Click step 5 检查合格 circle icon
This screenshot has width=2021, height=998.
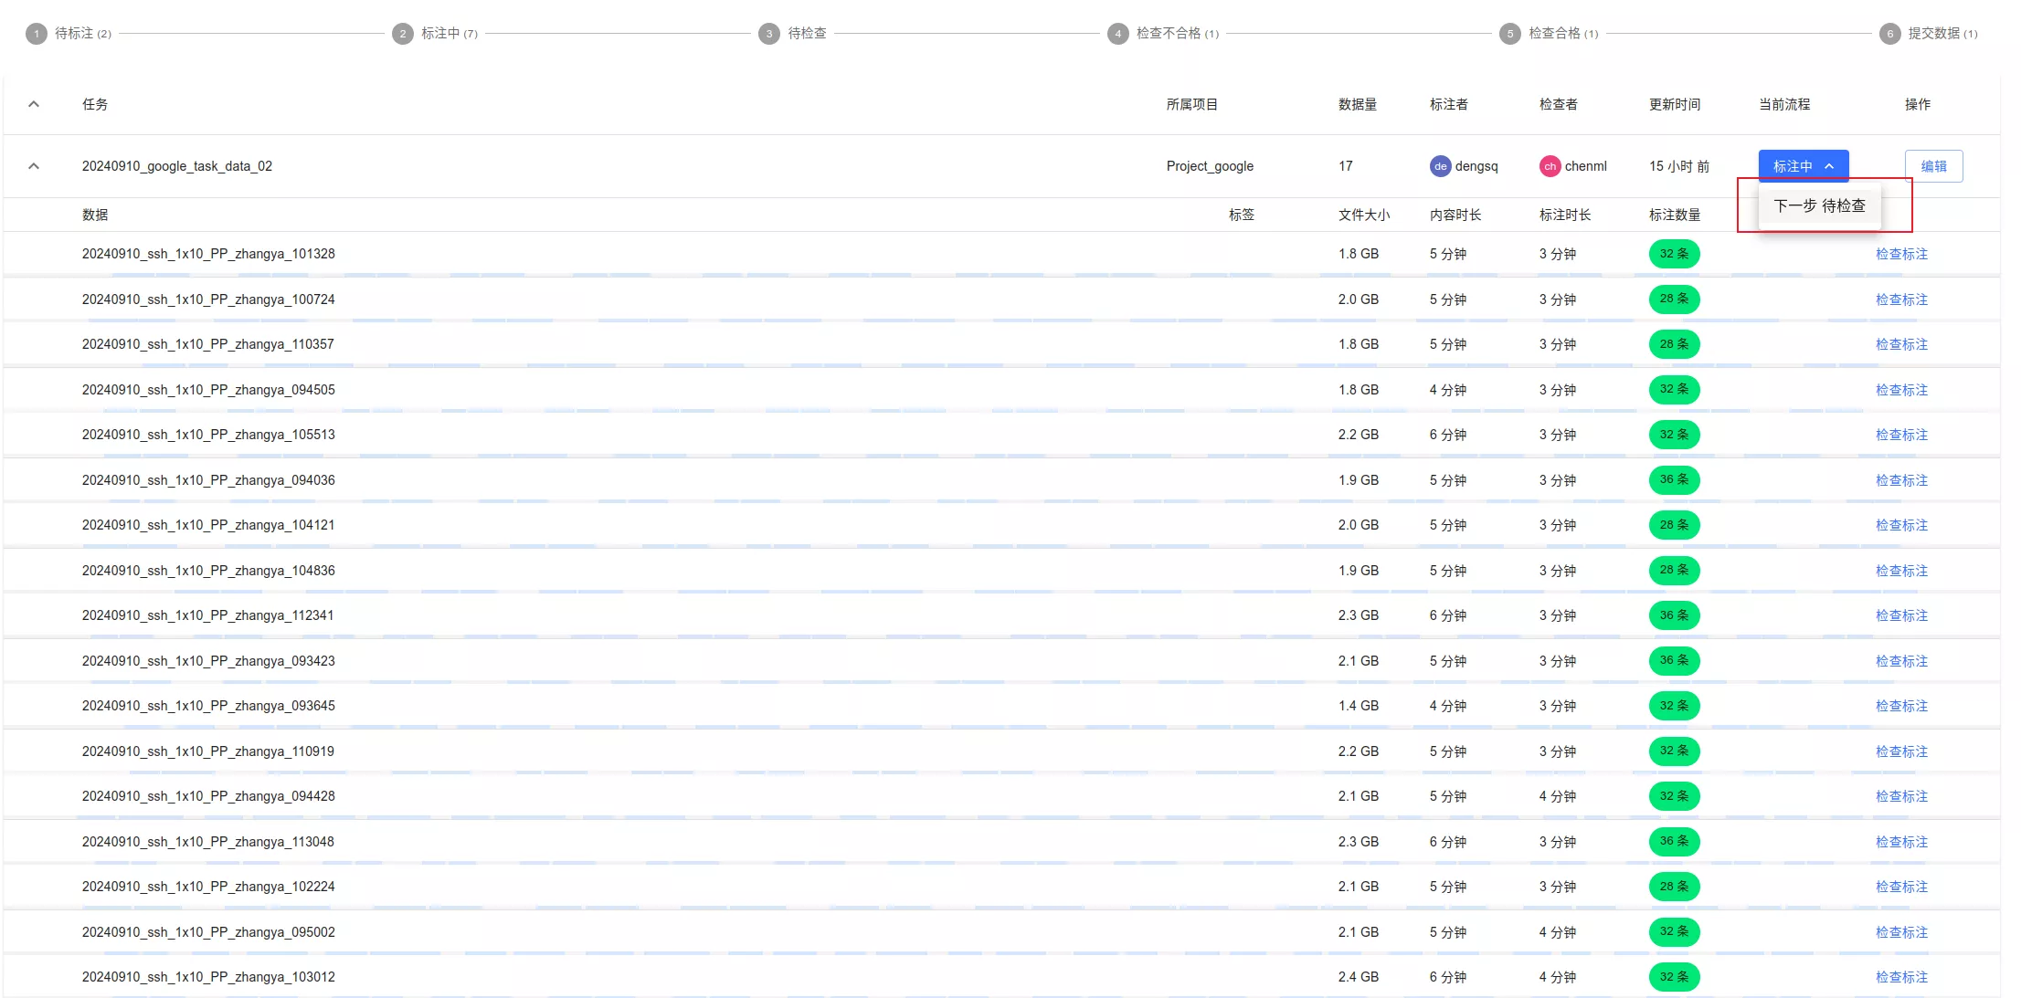[1509, 34]
